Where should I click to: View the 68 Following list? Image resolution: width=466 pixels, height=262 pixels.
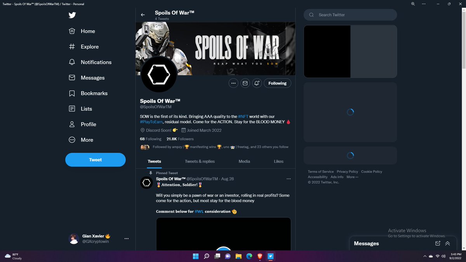[x=151, y=139]
